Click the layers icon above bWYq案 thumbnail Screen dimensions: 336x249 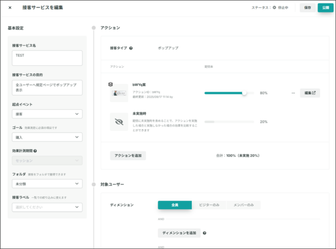[x=110, y=85]
